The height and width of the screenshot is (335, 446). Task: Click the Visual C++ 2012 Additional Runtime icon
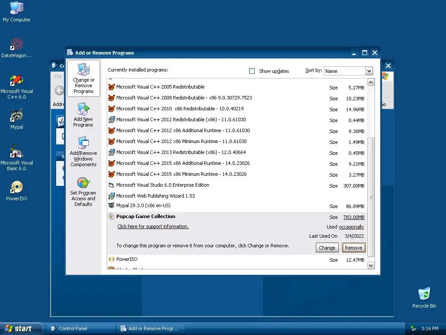pyautogui.click(x=111, y=130)
